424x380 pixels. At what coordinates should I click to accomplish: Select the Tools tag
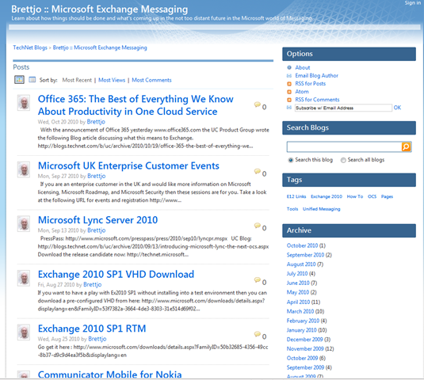tap(292, 209)
